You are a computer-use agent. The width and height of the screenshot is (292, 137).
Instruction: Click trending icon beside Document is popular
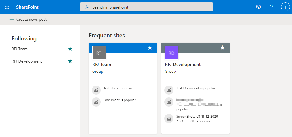[96, 102]
